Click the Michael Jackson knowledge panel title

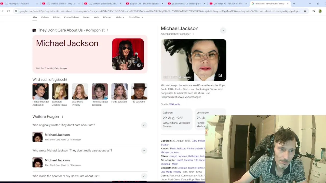[180, 28]
